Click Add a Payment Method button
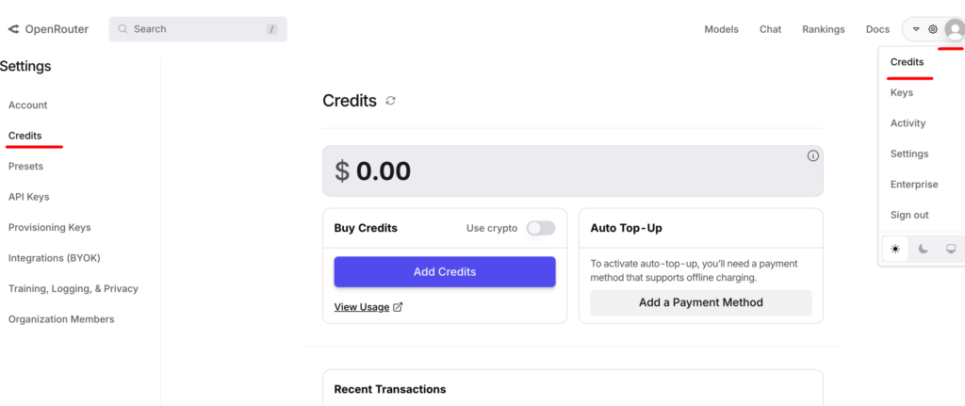Screen dimensions: 965x406 click(x=700, y=302)
